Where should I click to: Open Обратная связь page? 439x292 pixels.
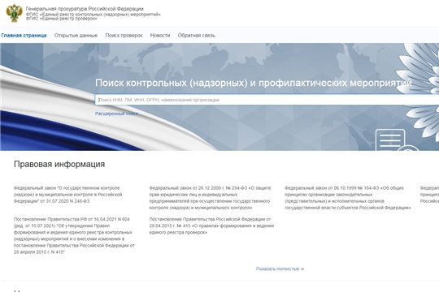tap(197, 36)
